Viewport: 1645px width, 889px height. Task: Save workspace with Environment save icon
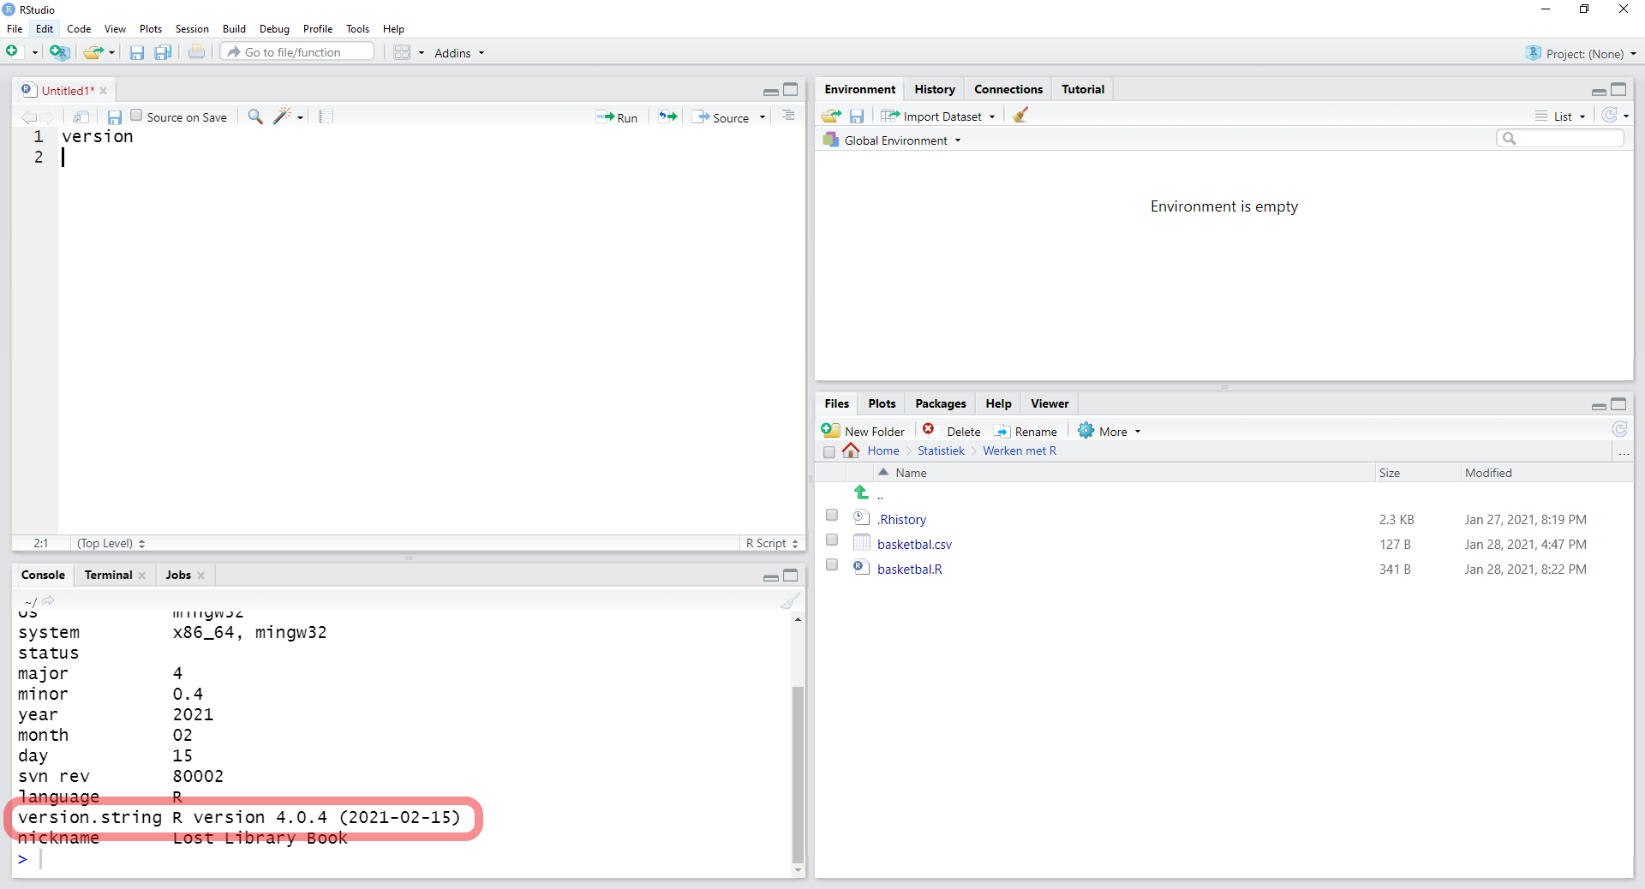(x=857, y=116)
